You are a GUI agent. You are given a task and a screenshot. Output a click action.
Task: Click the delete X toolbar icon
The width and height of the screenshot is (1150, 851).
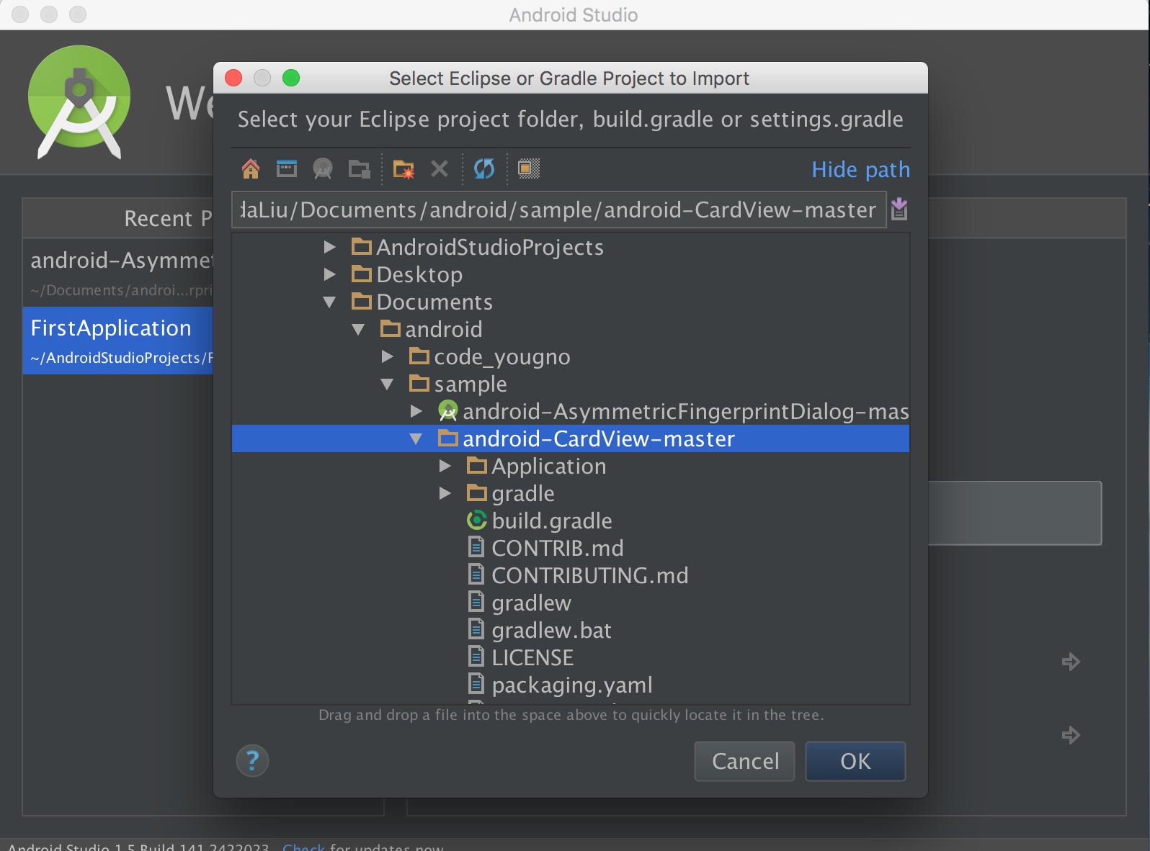(x=440, y=169)
